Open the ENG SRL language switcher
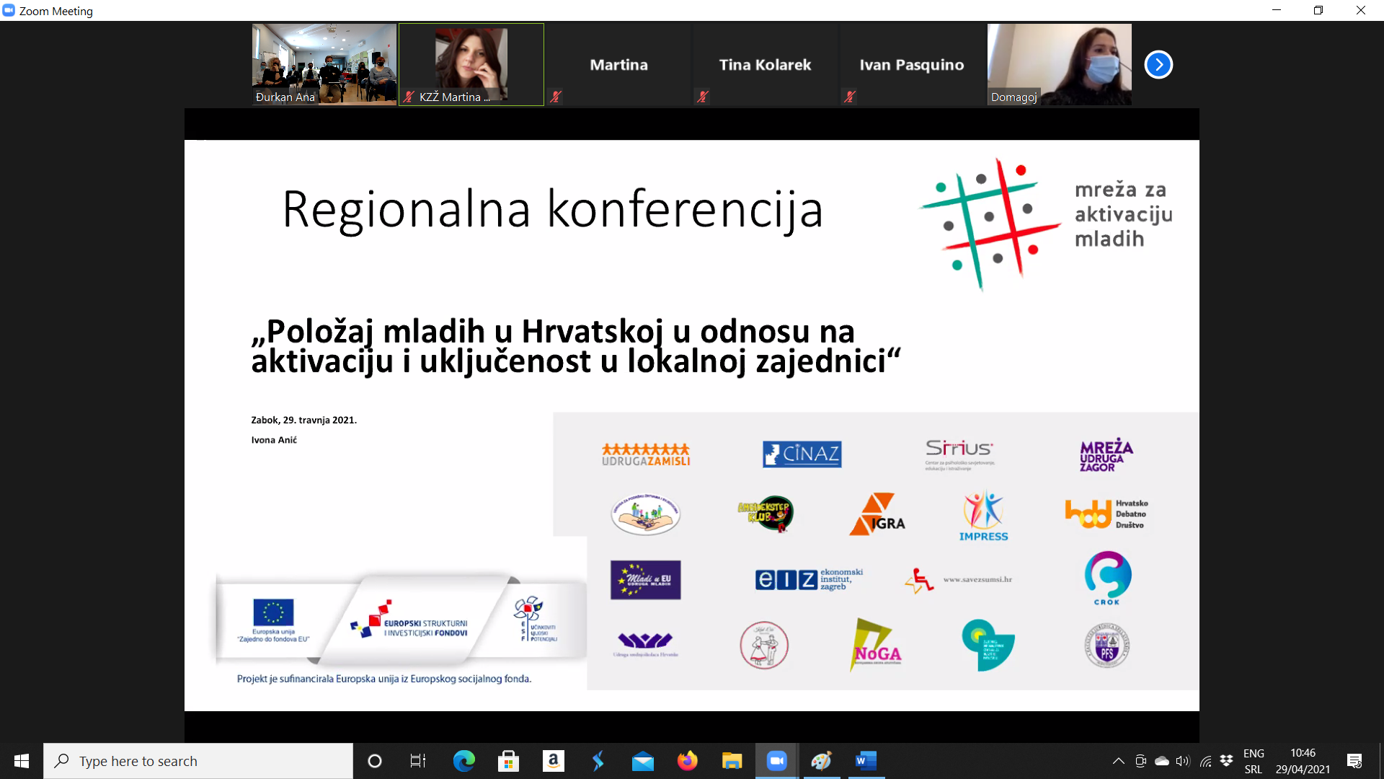The width and height of the screenshot is (1384, 779). click(x=1254, y=761)
